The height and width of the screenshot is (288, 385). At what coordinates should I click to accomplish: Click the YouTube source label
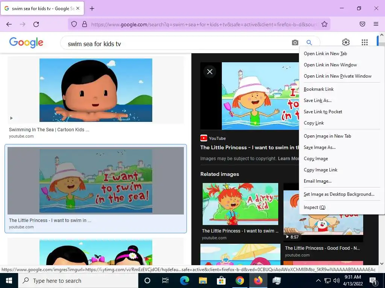[217, 138]
